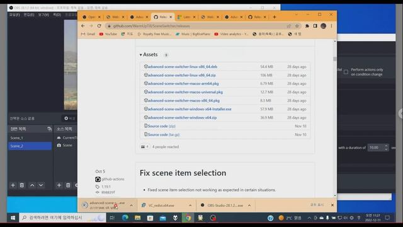Download advanced-scene-switcher-linux-x86_64.zip
Viewport: 403px width, 227px height.
point(182,75)
